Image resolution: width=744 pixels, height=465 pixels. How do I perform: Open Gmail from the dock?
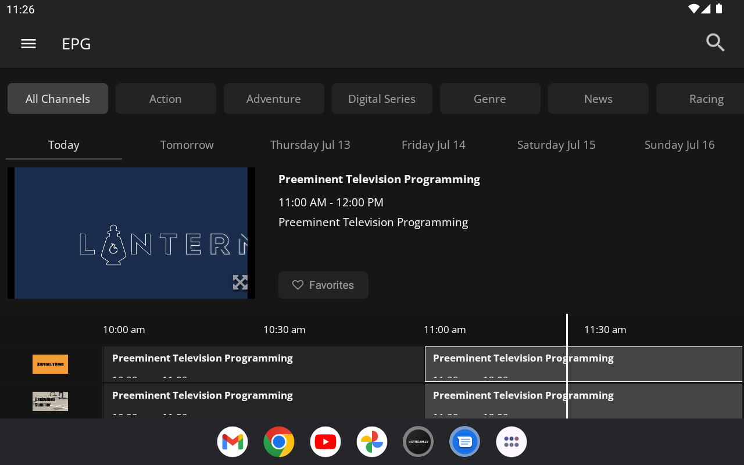tap(233, 442)
